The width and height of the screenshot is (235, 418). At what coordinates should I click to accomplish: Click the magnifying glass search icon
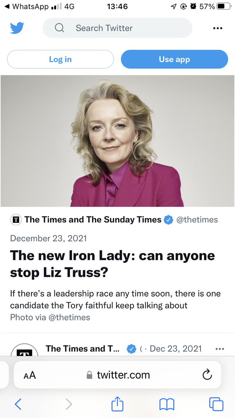[x=60, y=28]
